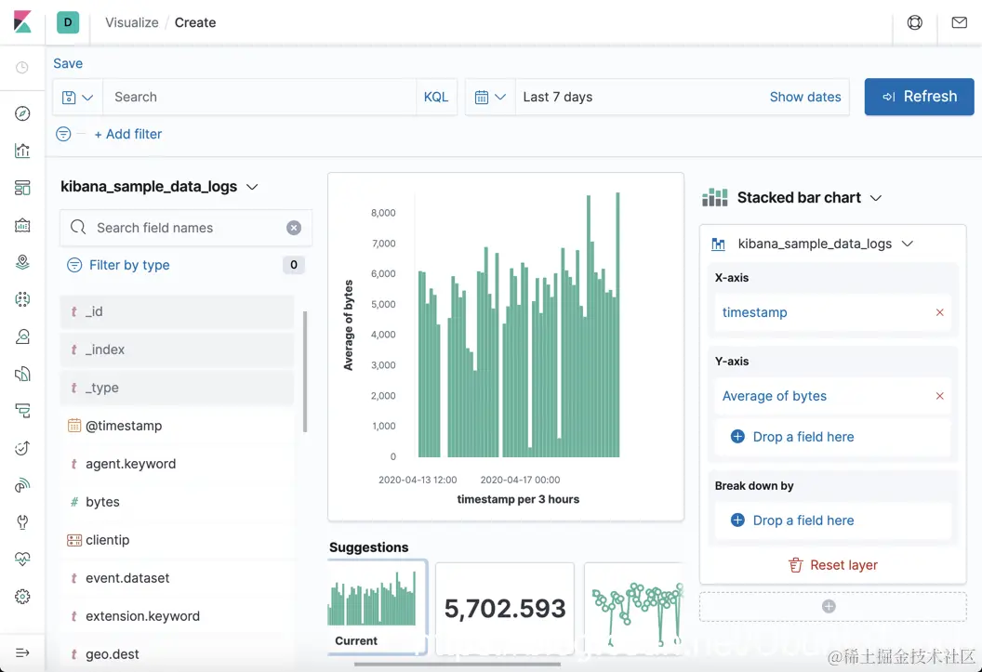The width and height of the screenshot is (982, 672).
Task: Select the 5,702.593 metric suggestion thumbnail
Action: 505,608
